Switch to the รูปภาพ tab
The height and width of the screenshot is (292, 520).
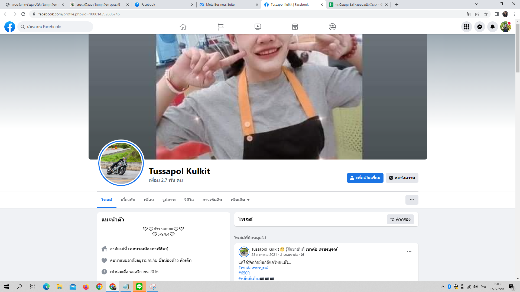[169, 200]
